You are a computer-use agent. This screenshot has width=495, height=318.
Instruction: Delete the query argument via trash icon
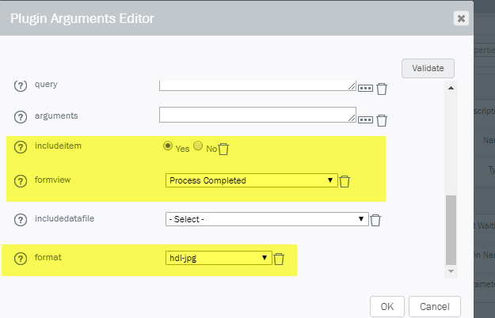[382, 89]
